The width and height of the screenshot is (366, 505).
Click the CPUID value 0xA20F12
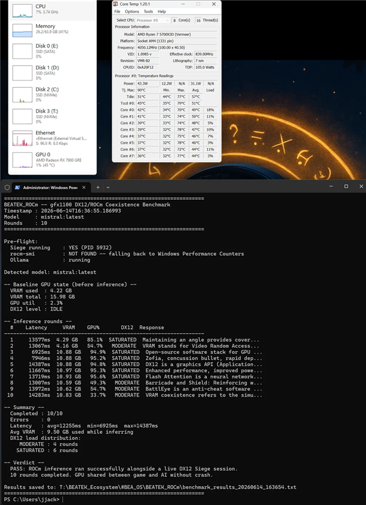(148, 67)
